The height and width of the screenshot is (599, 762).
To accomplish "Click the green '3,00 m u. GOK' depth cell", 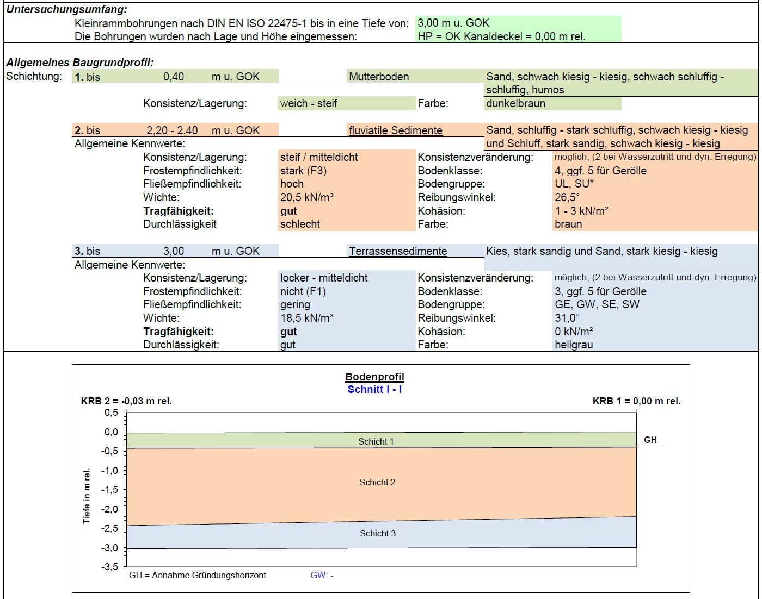I will coord(453,23).
